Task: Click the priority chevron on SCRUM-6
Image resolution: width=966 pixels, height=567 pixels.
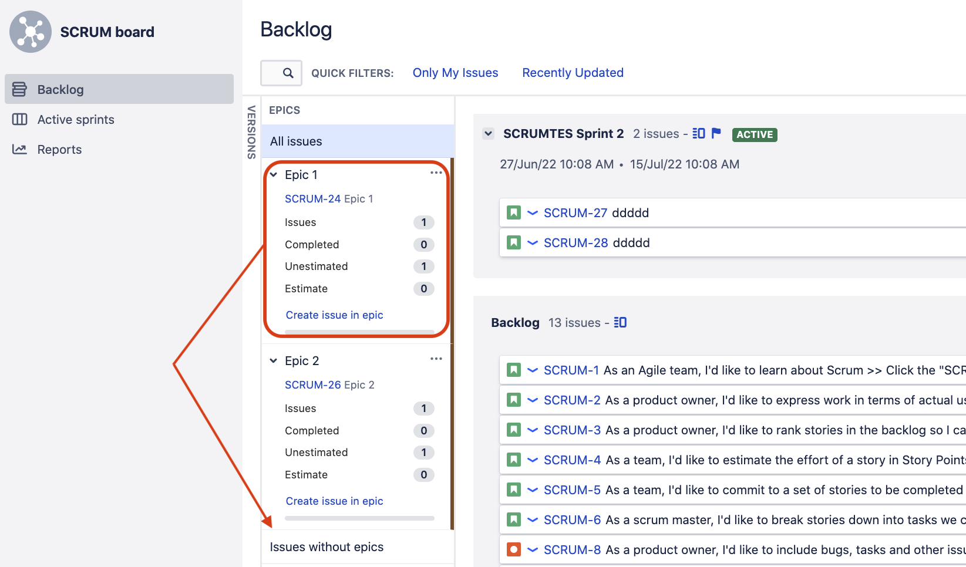Action: click(533, 520)
